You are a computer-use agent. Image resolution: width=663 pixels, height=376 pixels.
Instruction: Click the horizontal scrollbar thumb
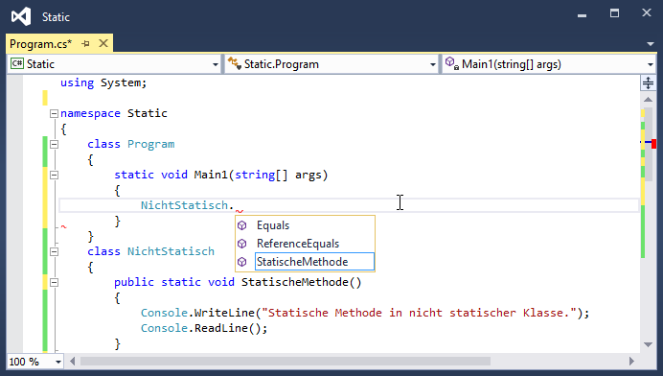tap(286, 362)
